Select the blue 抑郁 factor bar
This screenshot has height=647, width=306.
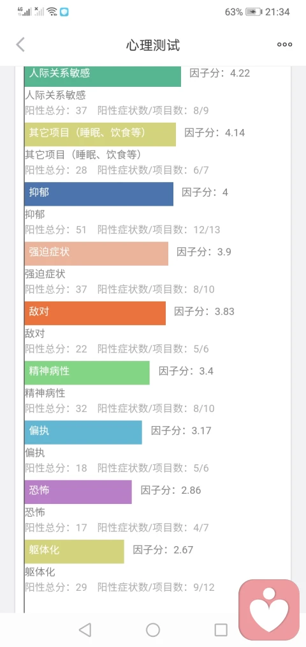pyautogui.click(x=99, y=194)
